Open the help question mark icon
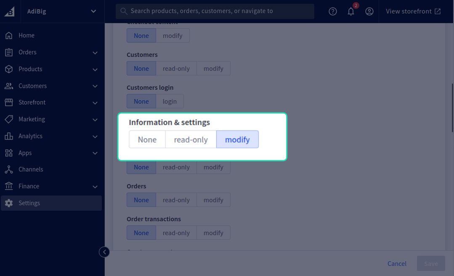Screen dimensions: 454x276 [333, 11]
